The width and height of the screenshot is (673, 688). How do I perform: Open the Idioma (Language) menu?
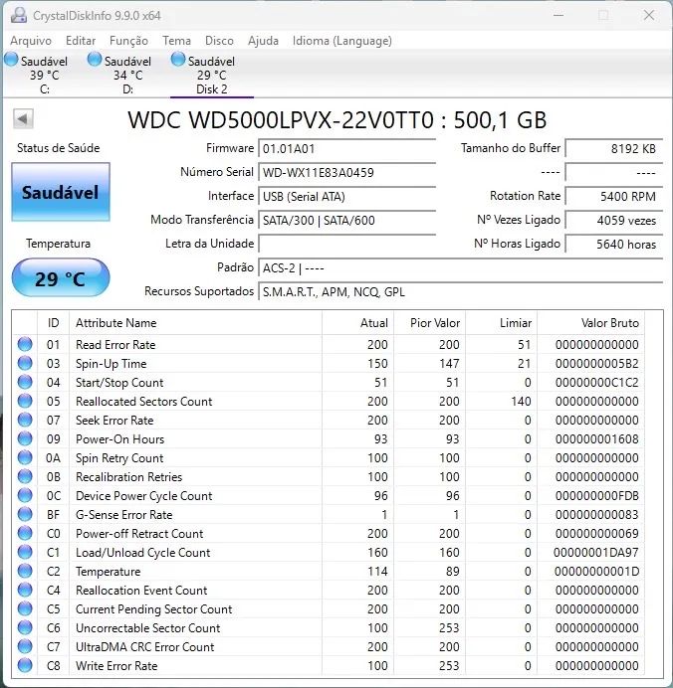click(x=342, y=41)
